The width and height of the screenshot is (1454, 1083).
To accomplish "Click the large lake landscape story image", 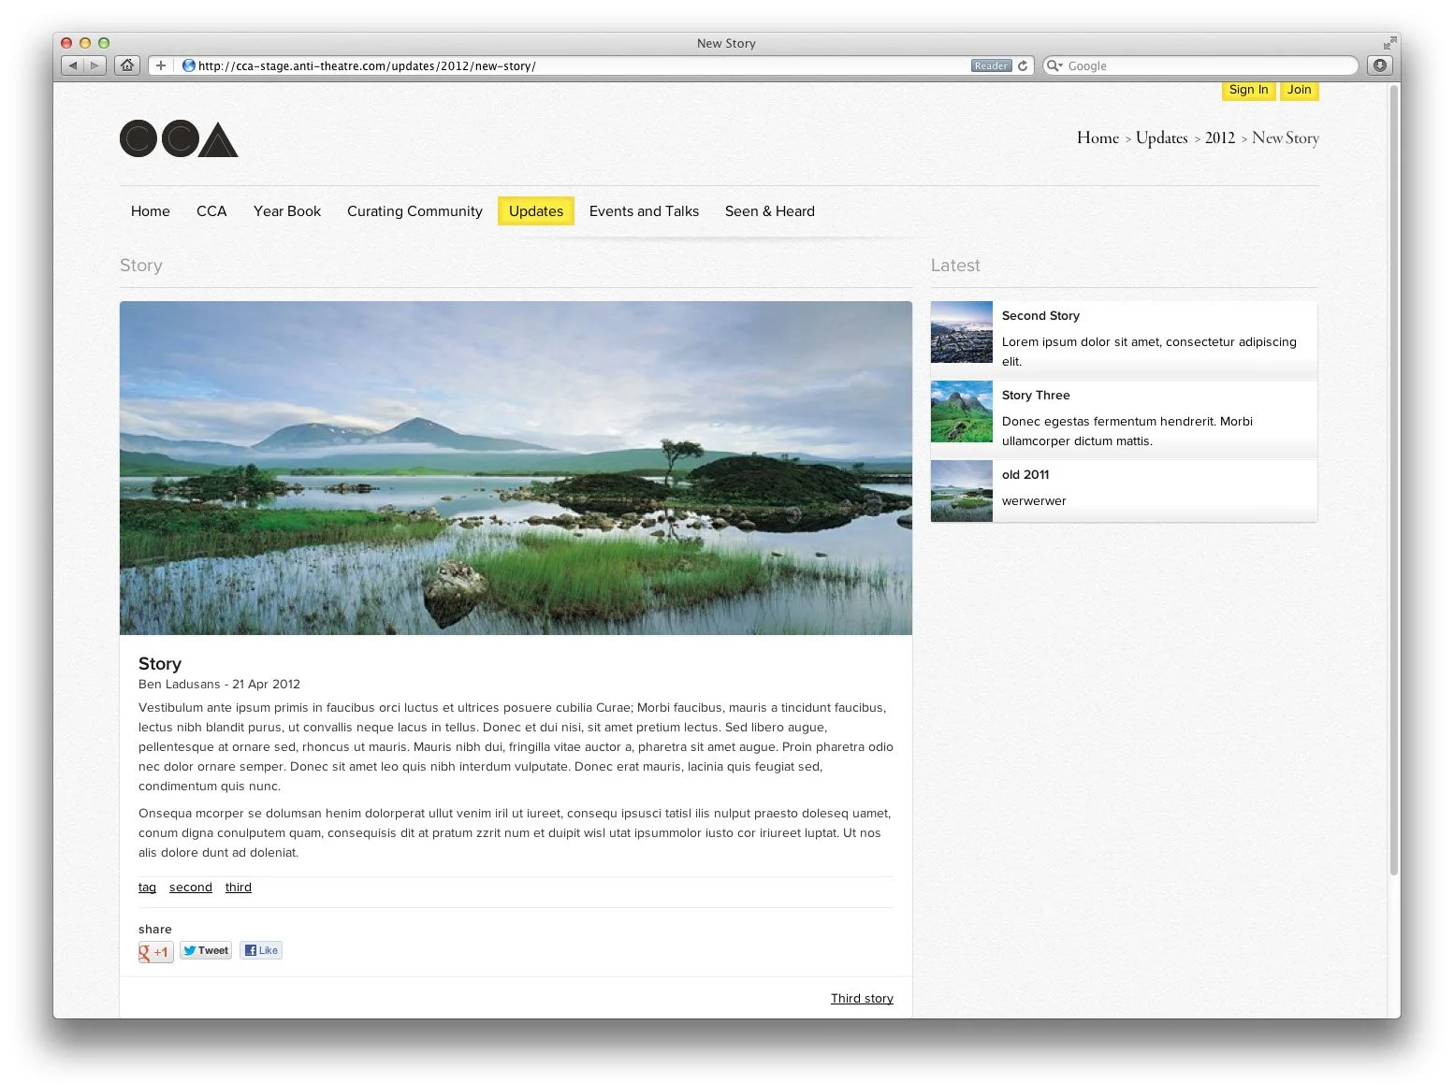I will tap(516, 468).
